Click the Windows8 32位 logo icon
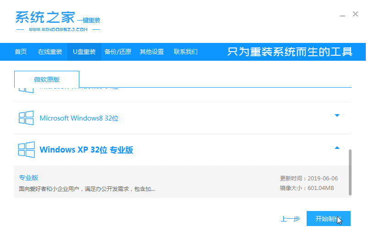 [x=26, y=118]
